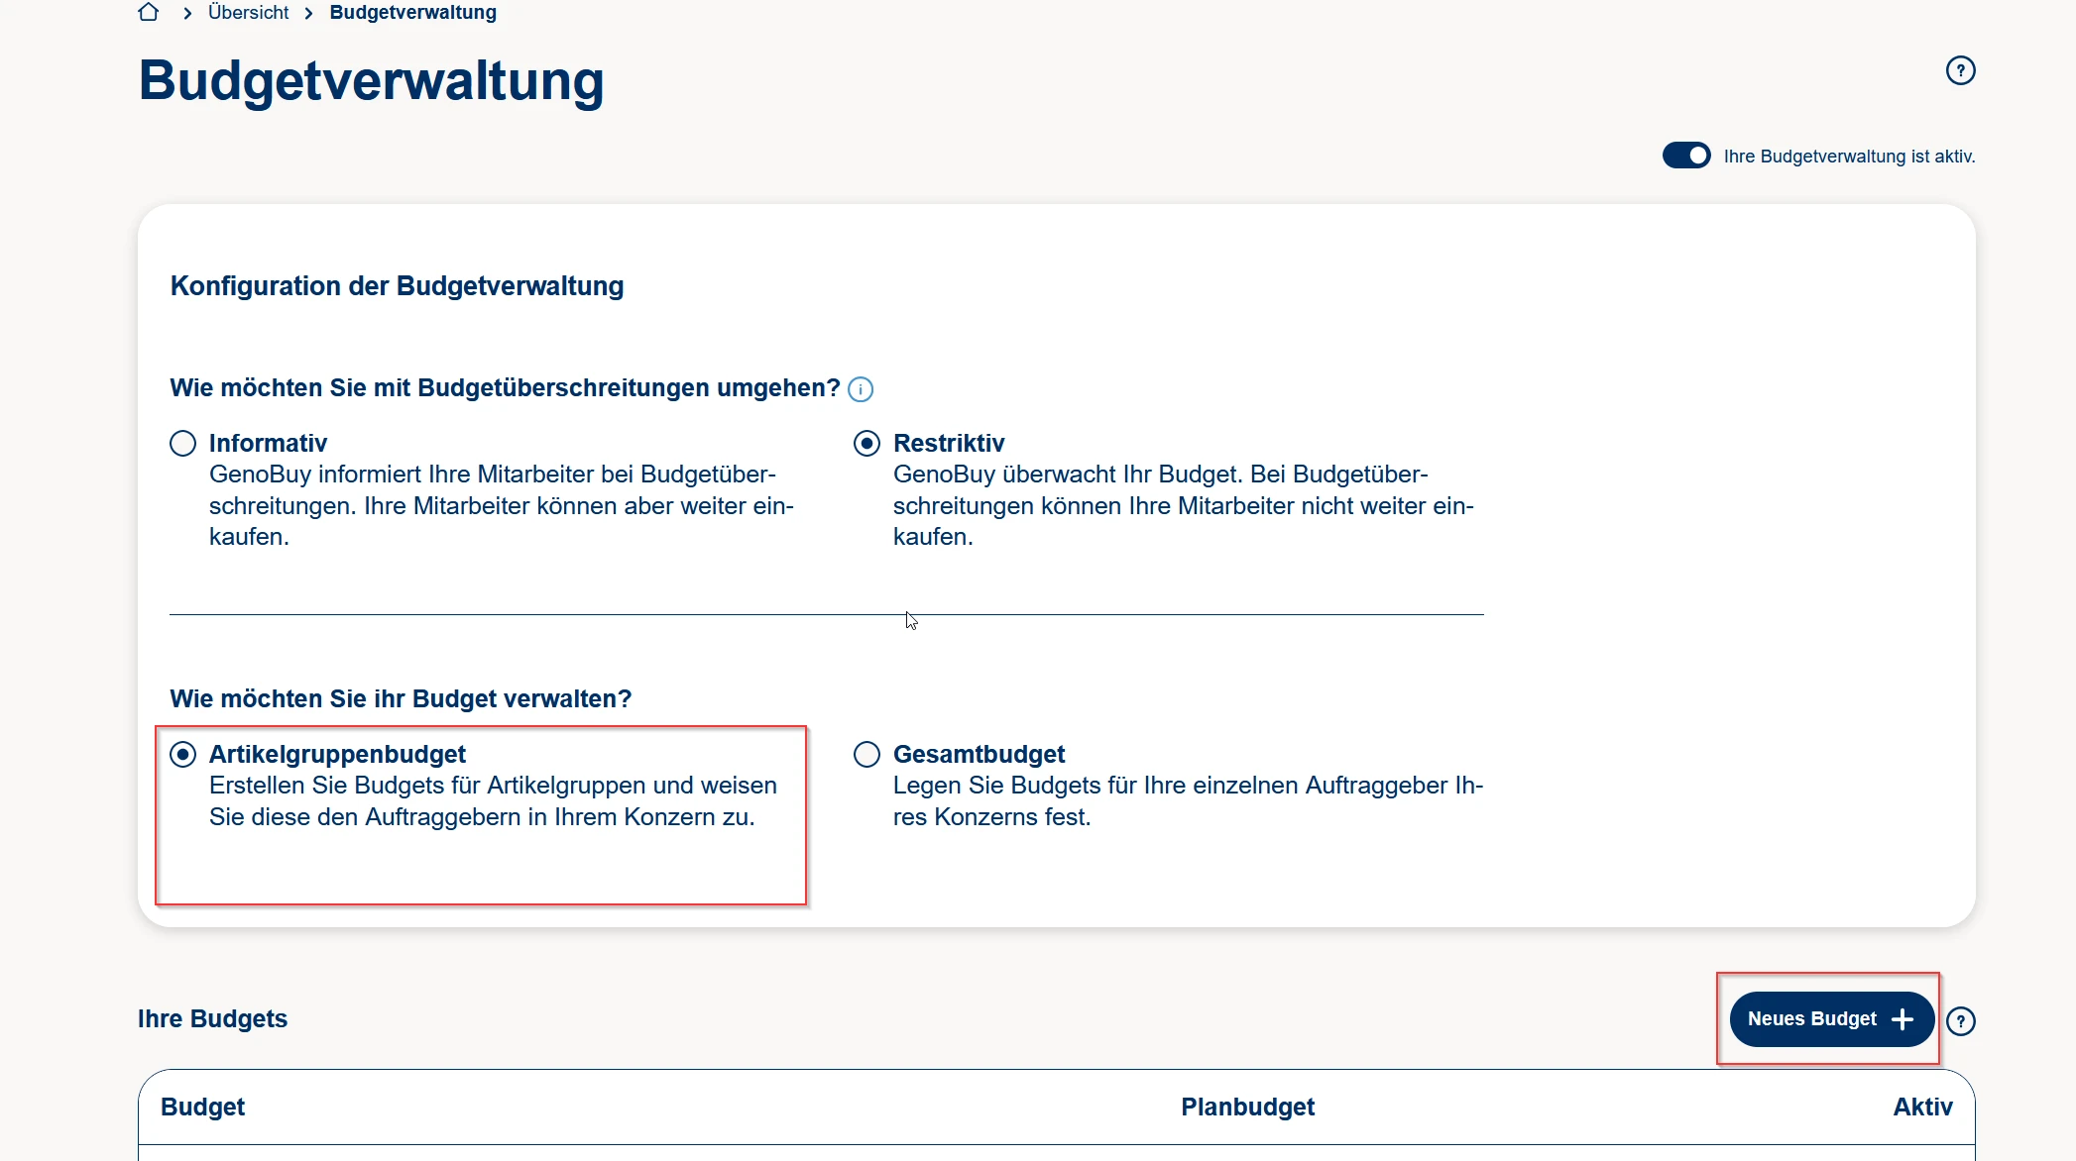Click Budgetverwaltung breadcrumb item
The image size is (2076, 1161).
(x=412, y=13)
